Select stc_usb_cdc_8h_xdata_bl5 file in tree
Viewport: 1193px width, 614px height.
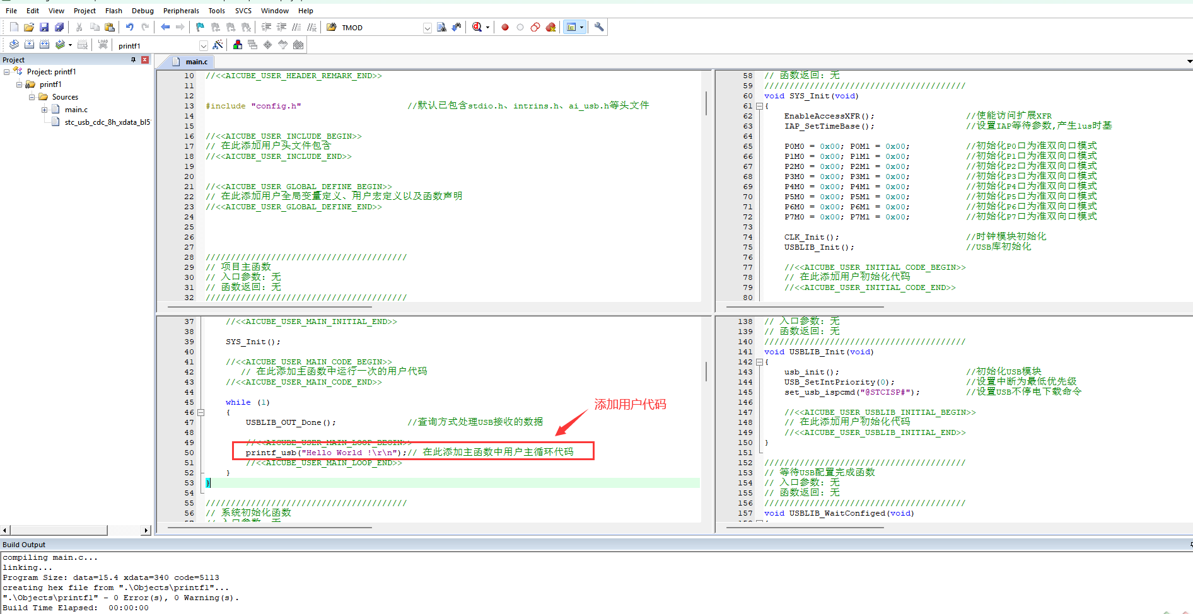107,122
